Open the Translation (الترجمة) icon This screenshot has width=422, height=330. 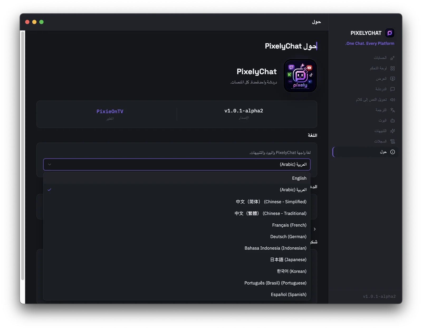coord(392,110)
